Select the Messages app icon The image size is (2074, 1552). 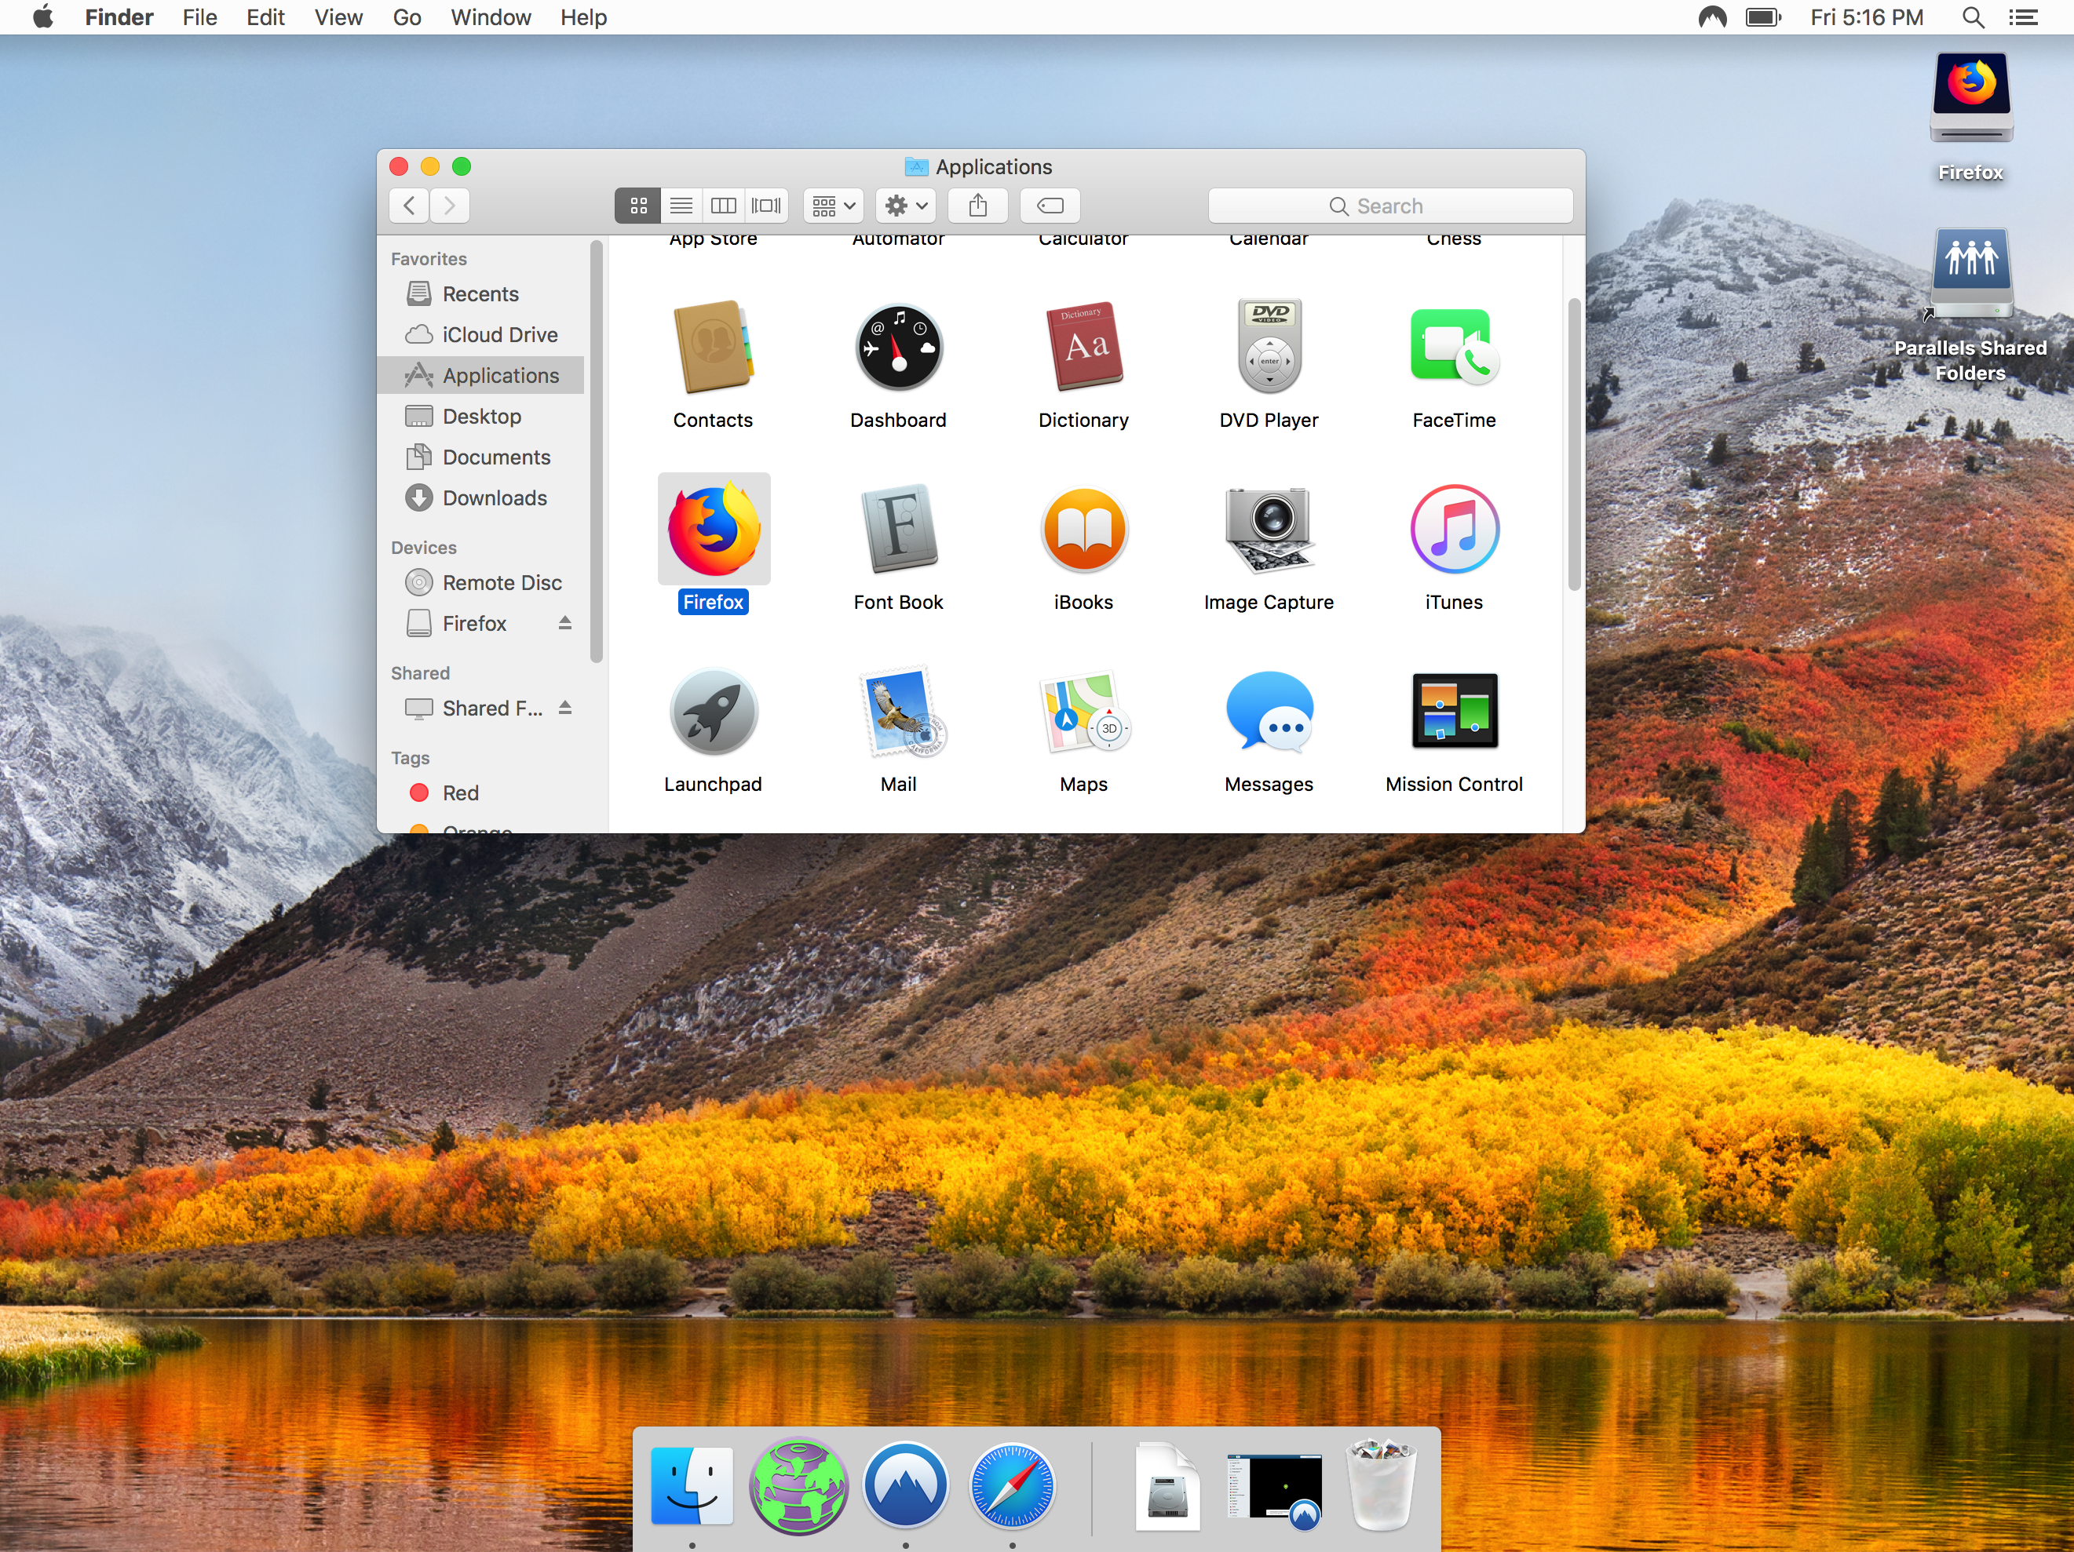(1269, 712)
